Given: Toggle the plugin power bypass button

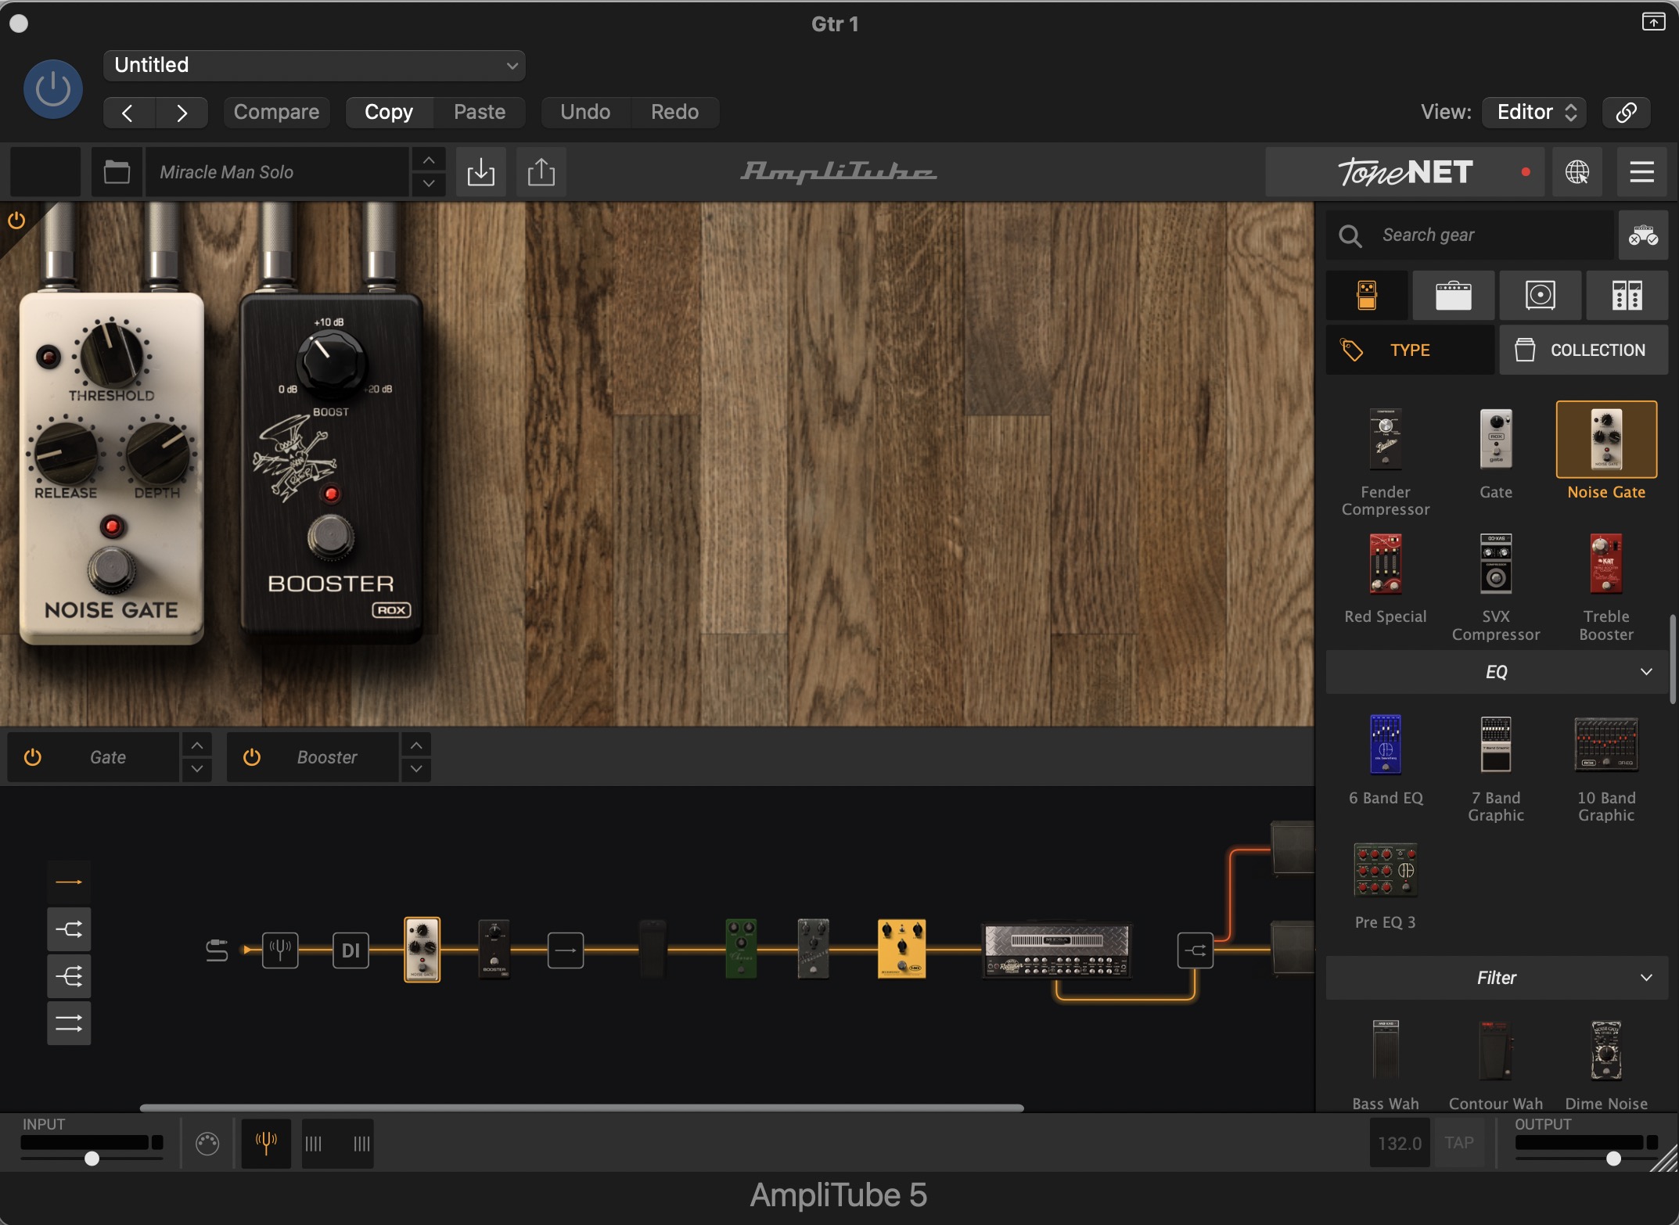Looking at the screenshot, I should [x=52, y=89].
